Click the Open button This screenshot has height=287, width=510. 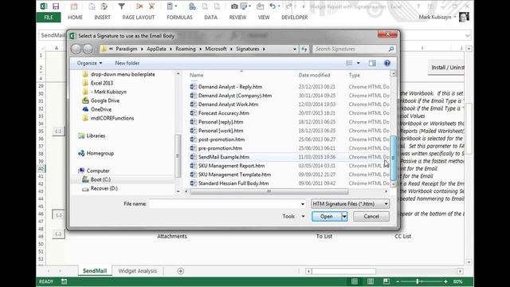(x=327, y=216)
